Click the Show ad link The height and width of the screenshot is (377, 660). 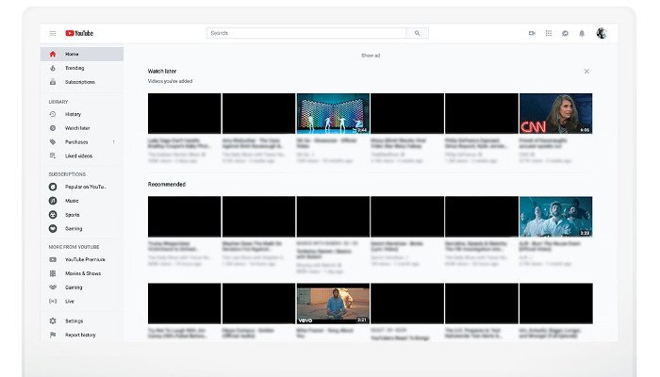click(x=371, y=56)
